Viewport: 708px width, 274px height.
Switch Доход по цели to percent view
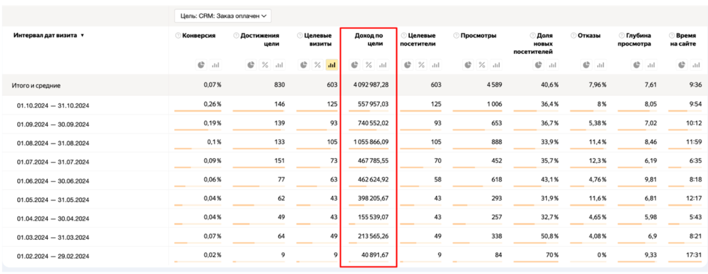(369, 65)
